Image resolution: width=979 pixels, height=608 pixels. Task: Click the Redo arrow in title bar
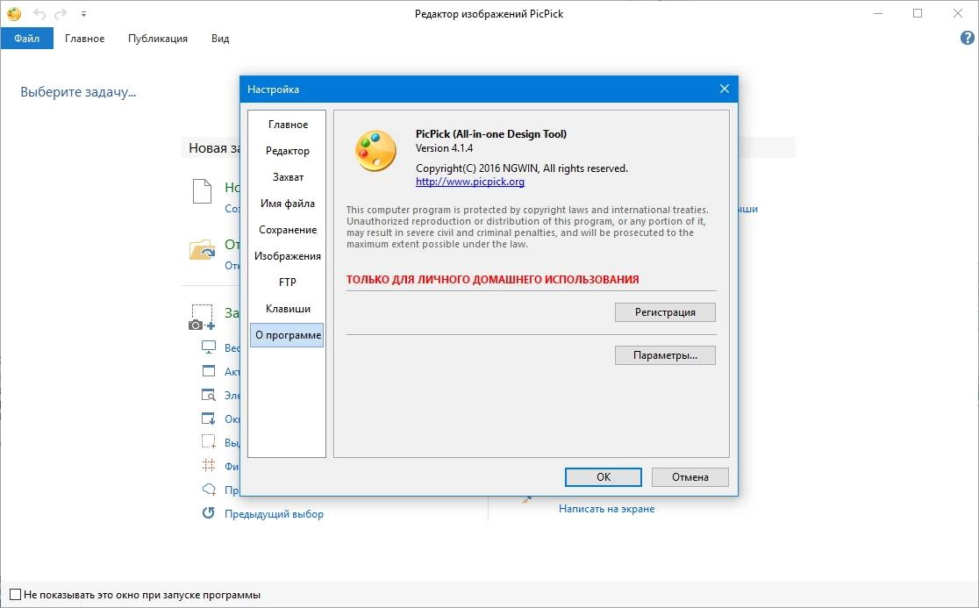point(61,14)
